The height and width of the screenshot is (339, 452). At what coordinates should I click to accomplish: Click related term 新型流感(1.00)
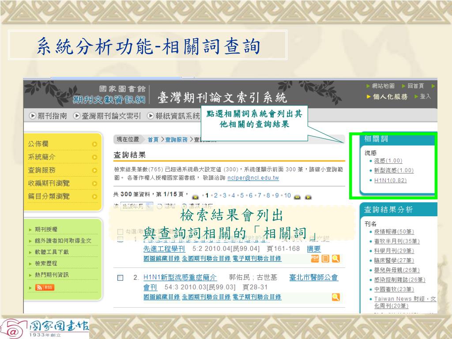pyautogui.click(x=394, y=170)
